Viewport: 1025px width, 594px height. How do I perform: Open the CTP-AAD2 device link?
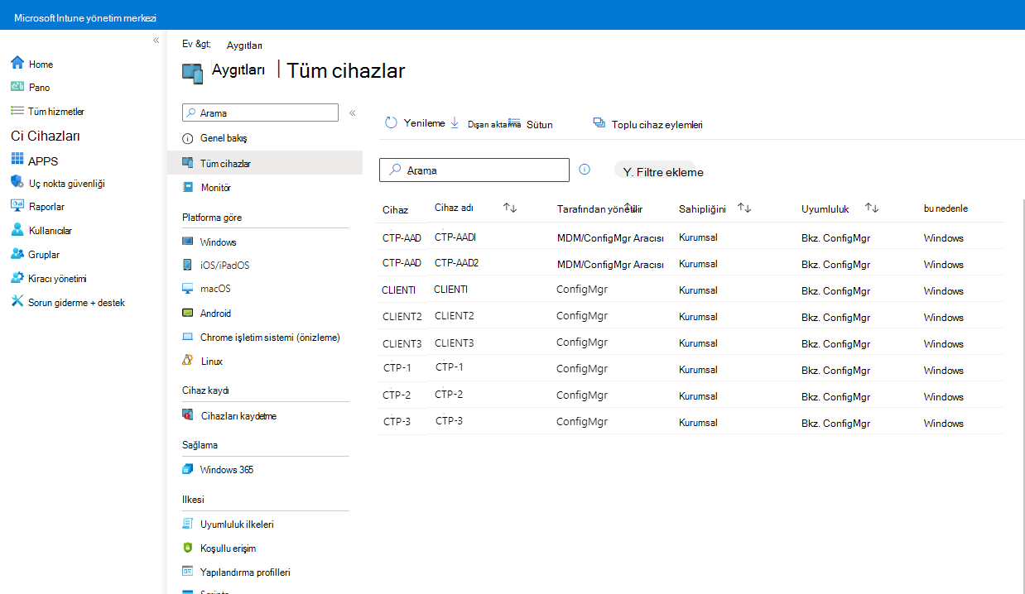point(457,263)
